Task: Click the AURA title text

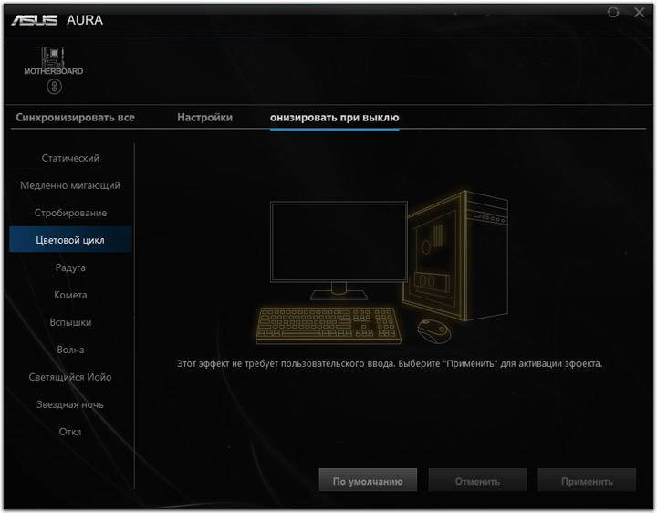Action: [85, 20]
